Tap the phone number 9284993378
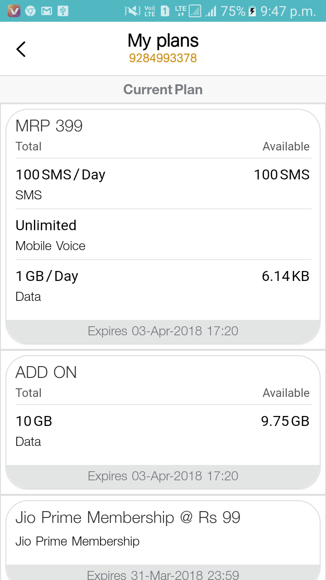 coord(163,58)
